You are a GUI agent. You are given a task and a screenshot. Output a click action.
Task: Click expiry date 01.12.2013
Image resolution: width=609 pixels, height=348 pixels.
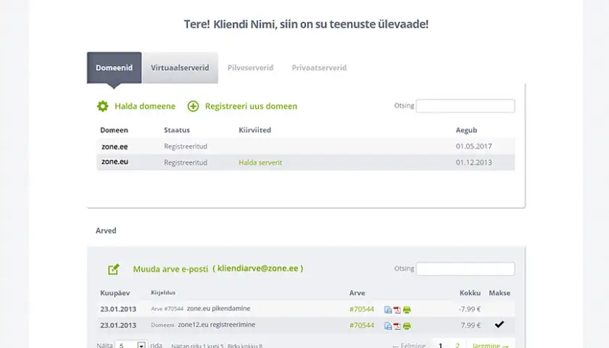[473, 162]
